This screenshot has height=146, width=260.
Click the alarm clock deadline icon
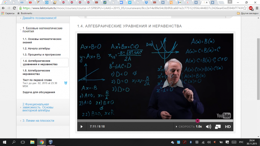66,83
